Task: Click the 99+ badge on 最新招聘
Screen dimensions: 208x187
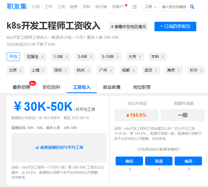Action: pyautogui.click(x=33, y=83)
